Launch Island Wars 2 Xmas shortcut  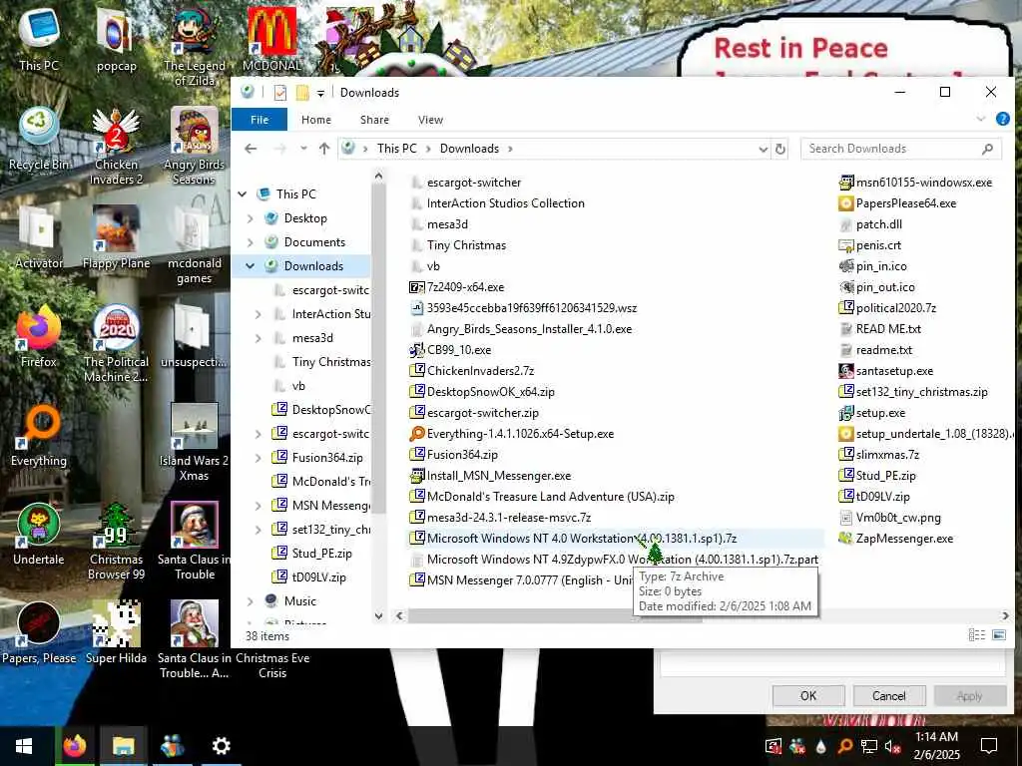point(195,443)
